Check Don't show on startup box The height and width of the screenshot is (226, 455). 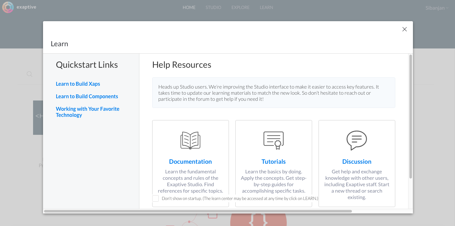[155, 198]
